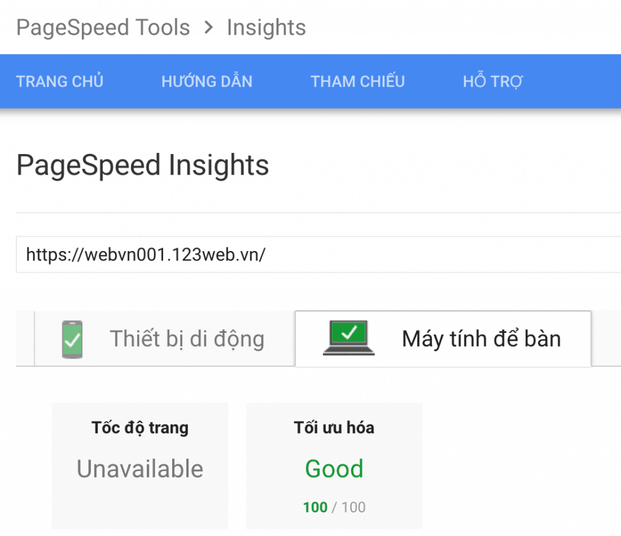Click THAM CHIẾU in the navigation bar
This screenshot has width=621, height=536.
pos(358,81)
